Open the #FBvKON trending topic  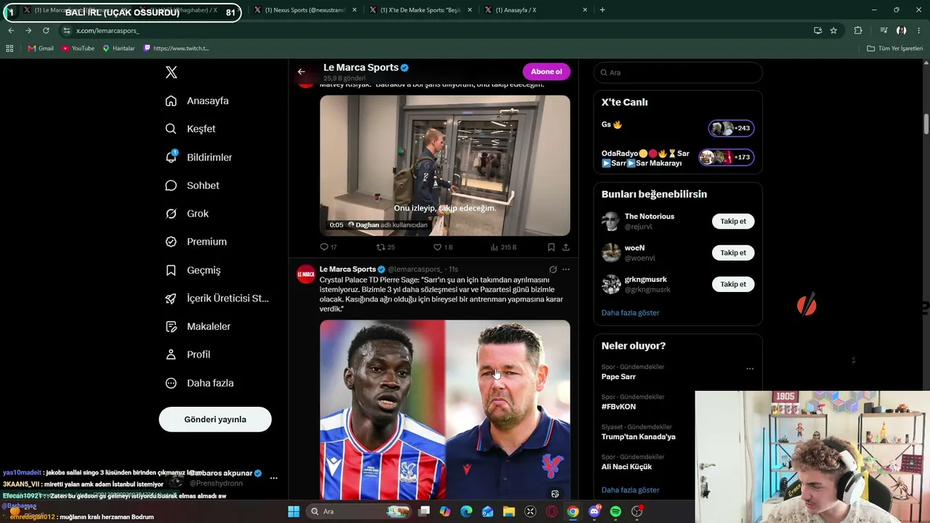(619, 407)
